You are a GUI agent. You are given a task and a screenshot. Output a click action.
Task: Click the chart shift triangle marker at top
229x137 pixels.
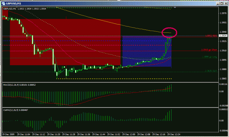(175, 7)
